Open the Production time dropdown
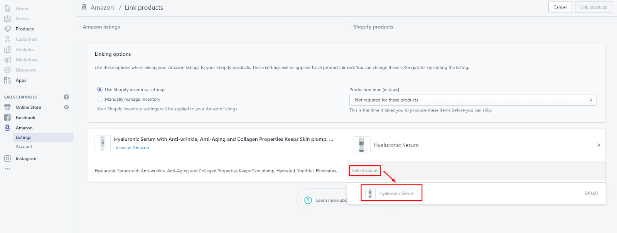617x233 pixels. point(472,100)
